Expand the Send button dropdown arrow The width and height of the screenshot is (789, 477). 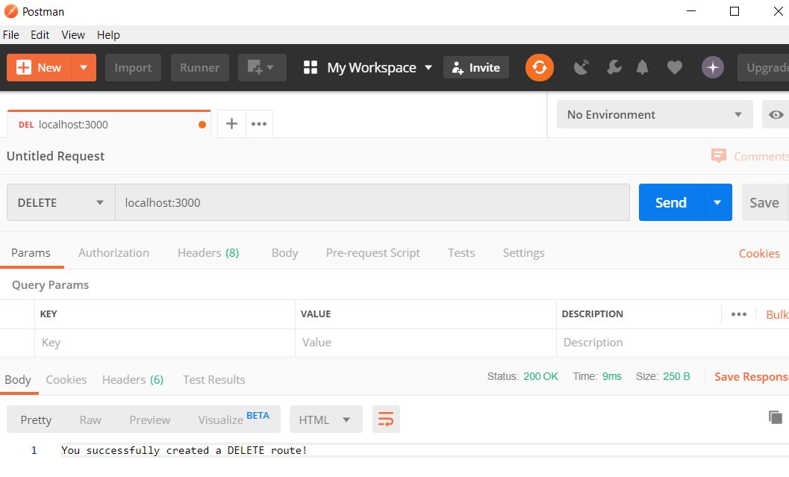[717, 202]
